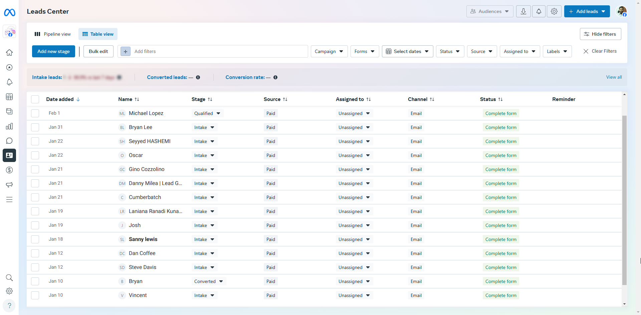
Task: Expand the Campaign filter dropdown
Action: coord(329,51)
